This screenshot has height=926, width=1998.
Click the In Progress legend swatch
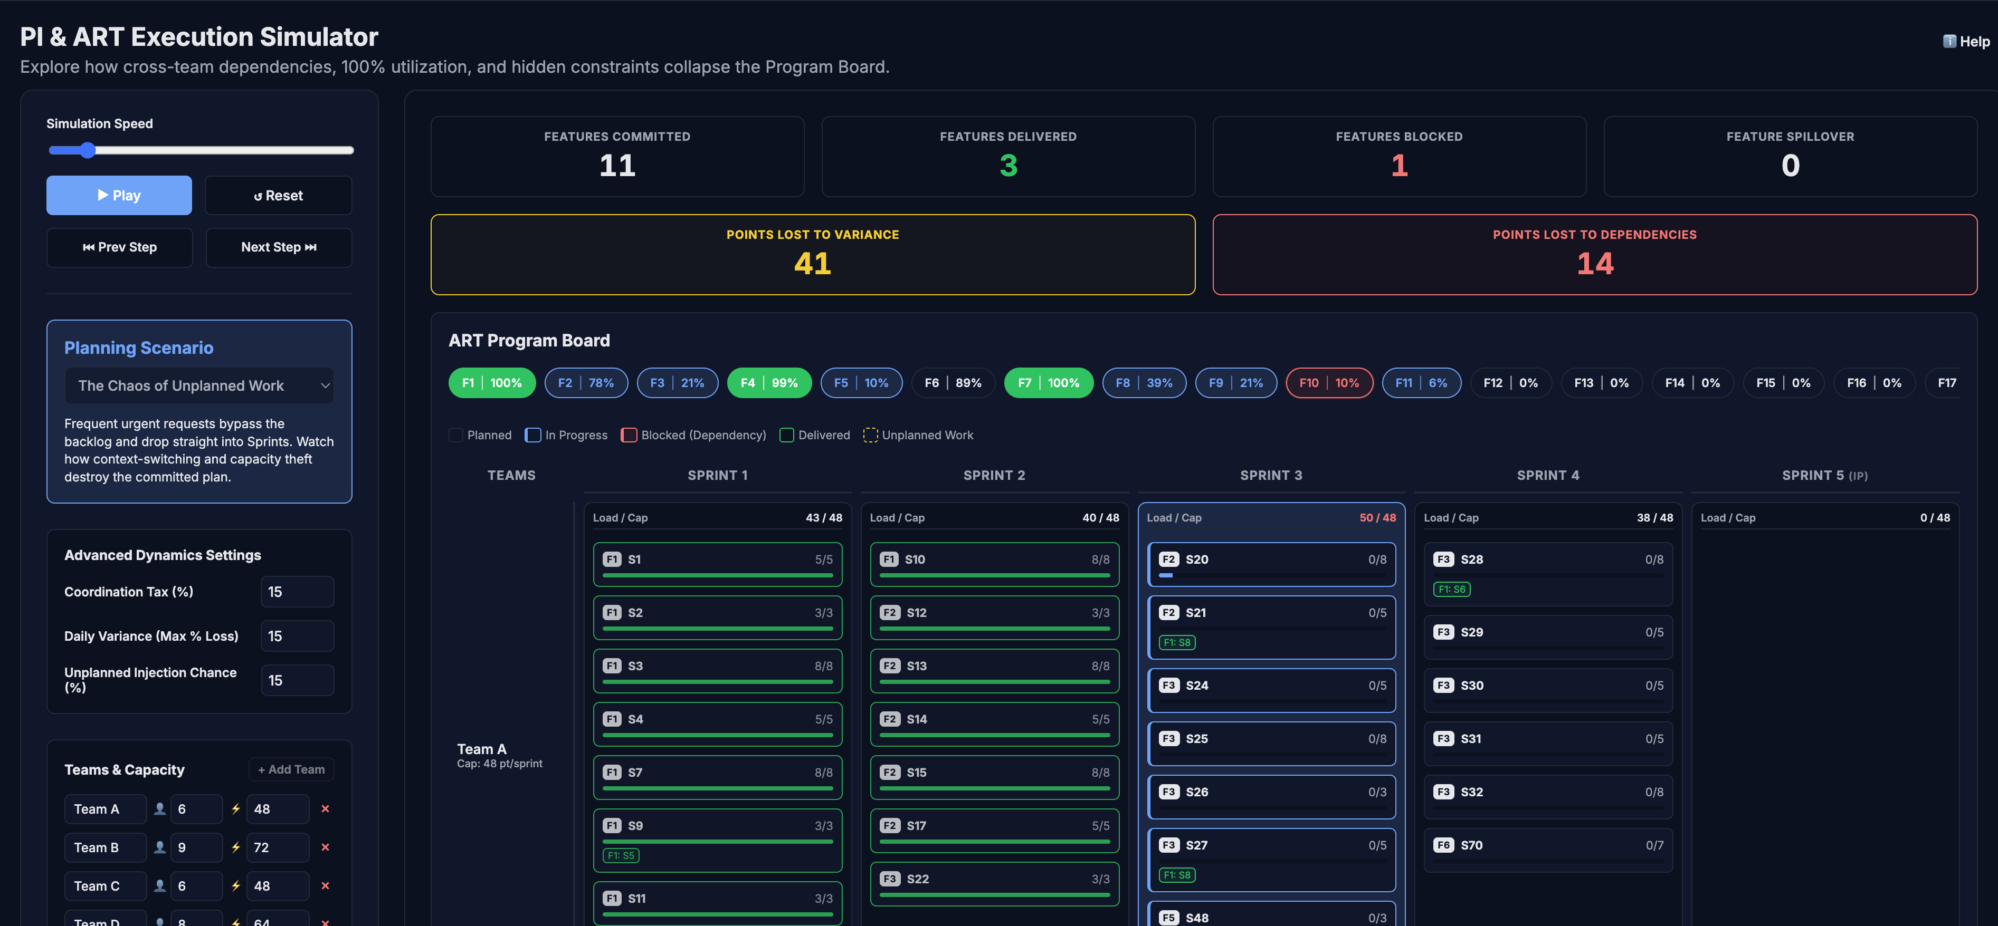click(x=533, y=436)
